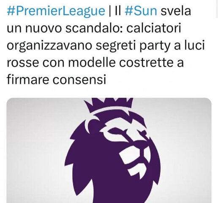Click the word "svela" after the #Sun hashtag
The image size is (218, 203).
[176, 11]
